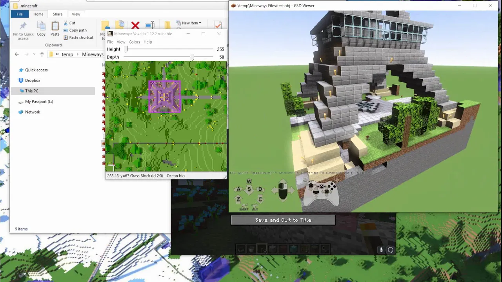
Task: Click the Height slider thumb
Action: coord(126,49)
